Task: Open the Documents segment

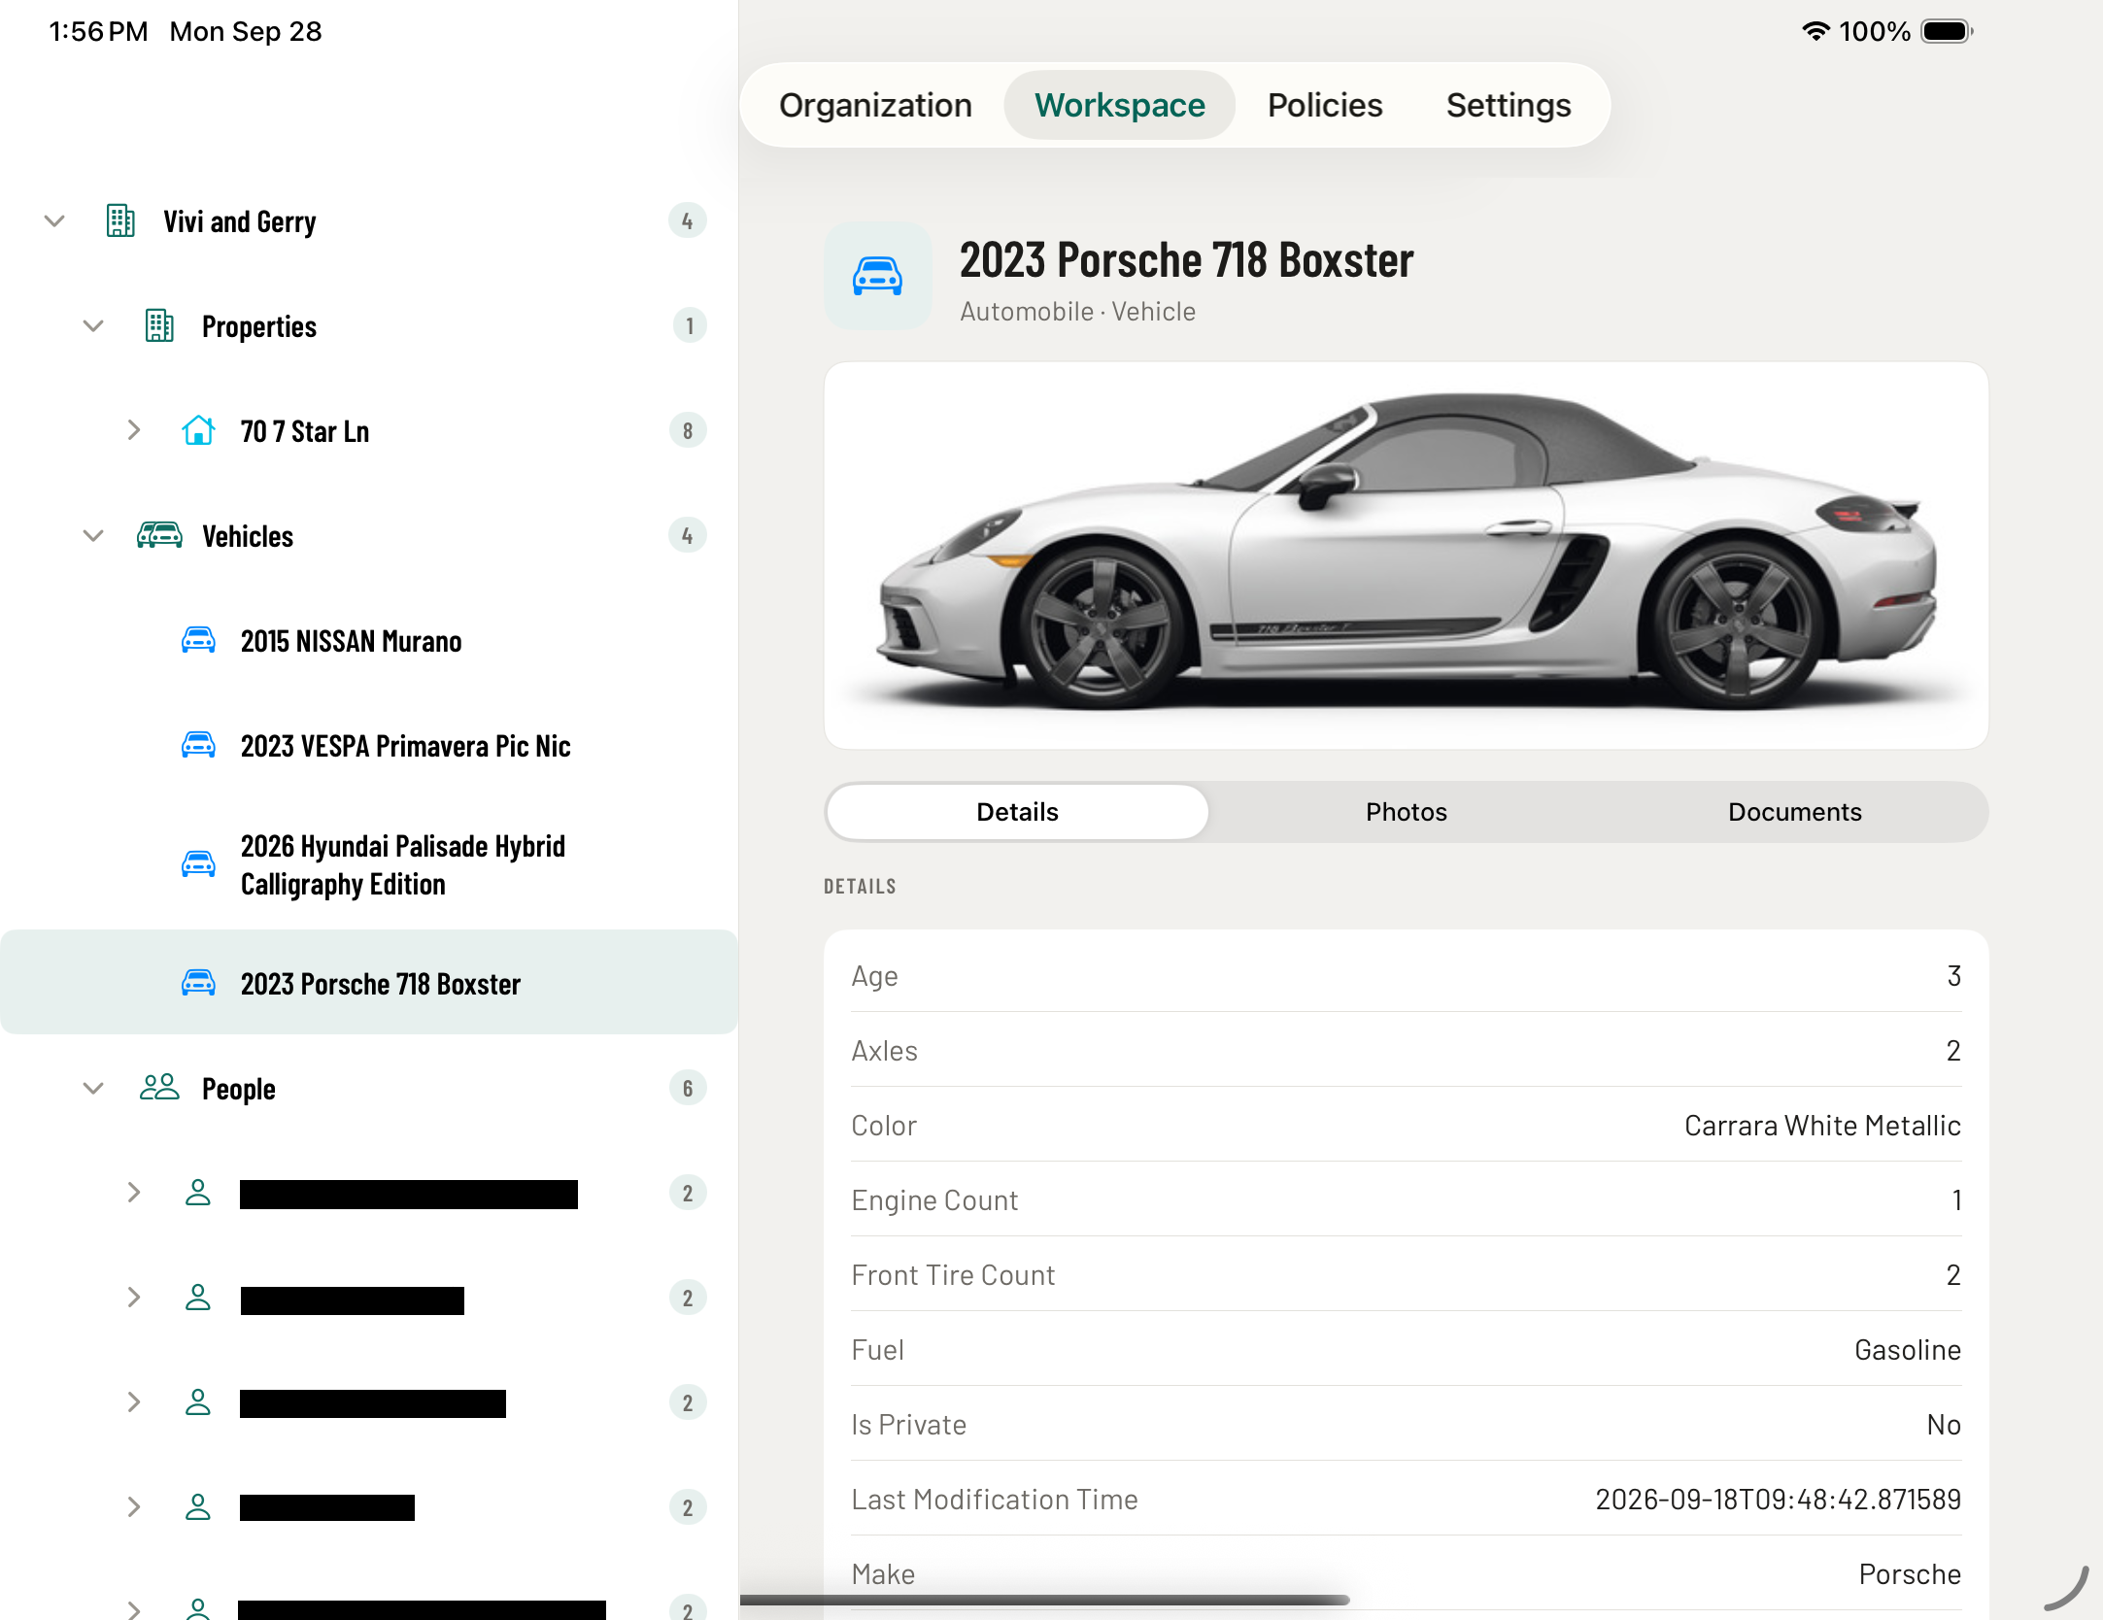Action: 1794,812
